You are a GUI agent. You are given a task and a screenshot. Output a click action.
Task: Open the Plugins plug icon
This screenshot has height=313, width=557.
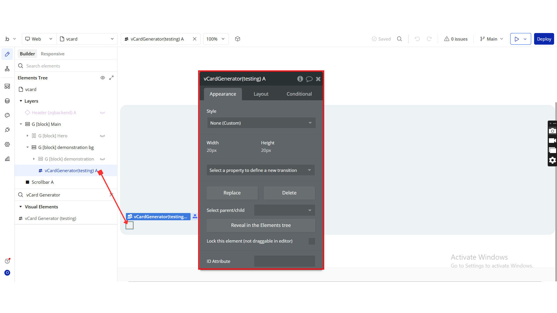(x=7, y=130)
